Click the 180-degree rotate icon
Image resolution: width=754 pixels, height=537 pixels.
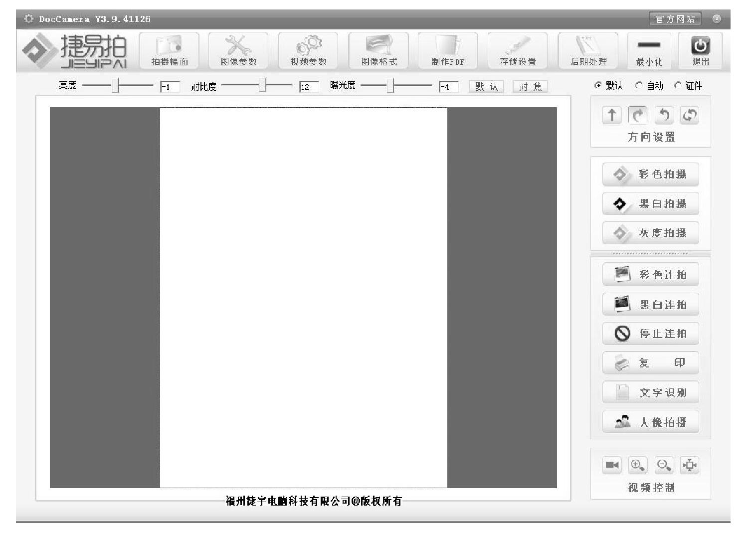tap(690, 115)
